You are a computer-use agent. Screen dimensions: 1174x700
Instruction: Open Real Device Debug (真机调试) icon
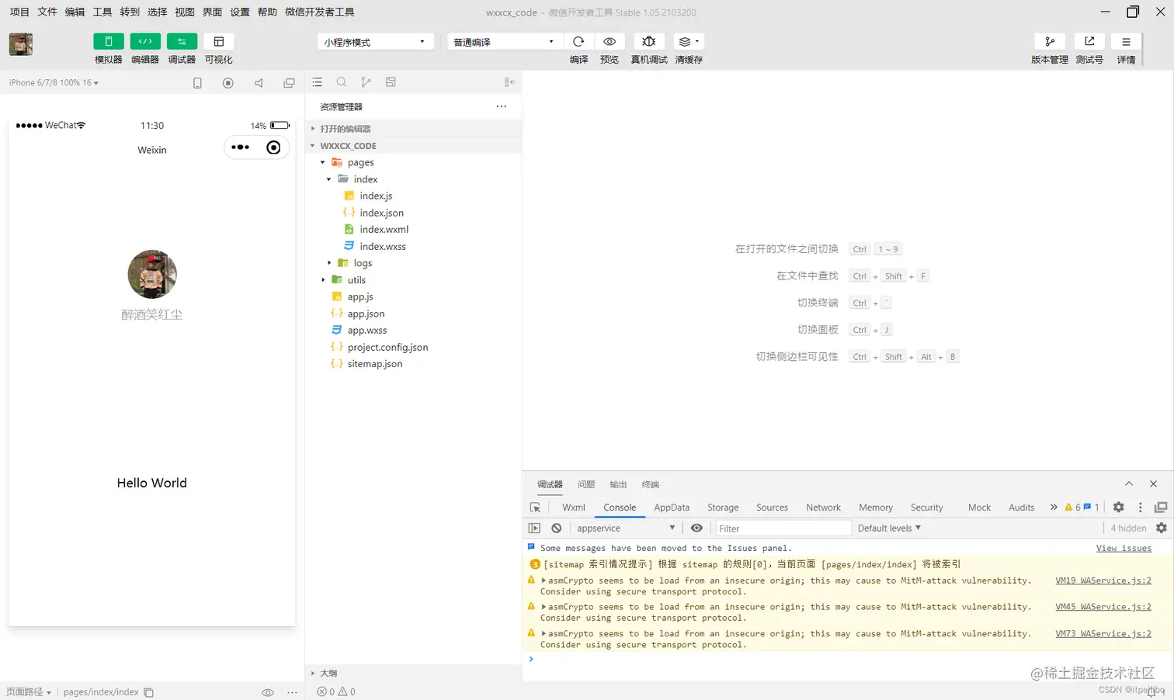(x=649, y=41)
